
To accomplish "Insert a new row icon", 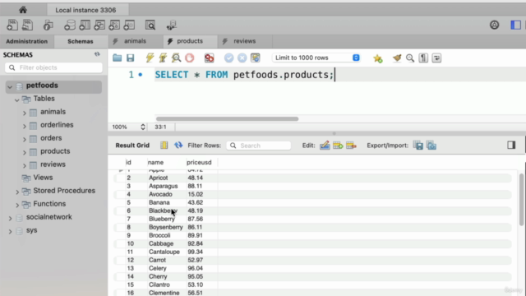I will 338,146.
